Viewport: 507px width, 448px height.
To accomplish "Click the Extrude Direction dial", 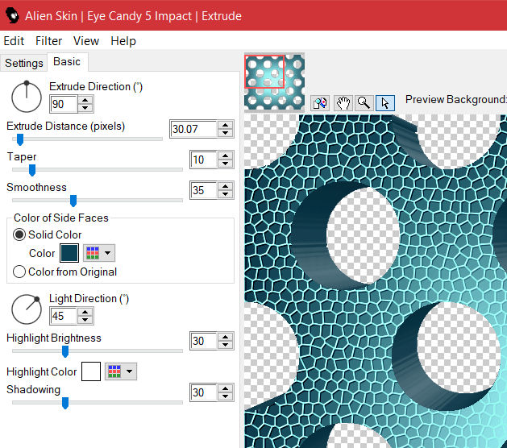I will 27,97.
